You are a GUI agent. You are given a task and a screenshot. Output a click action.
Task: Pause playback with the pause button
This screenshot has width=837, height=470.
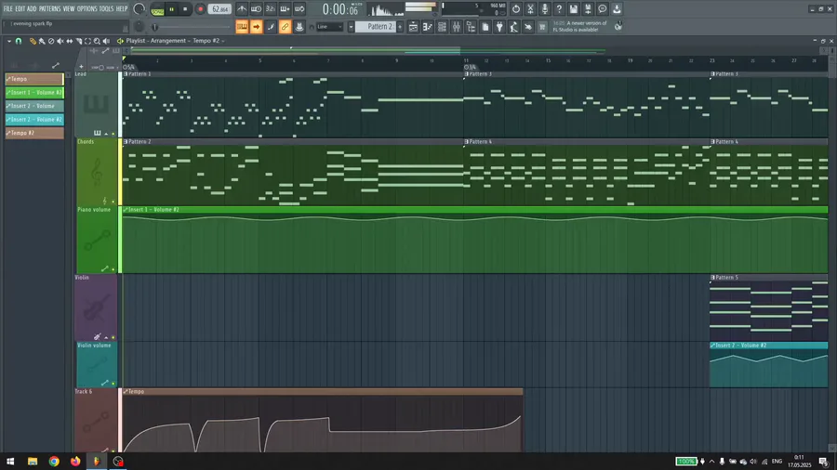(172, 9)
